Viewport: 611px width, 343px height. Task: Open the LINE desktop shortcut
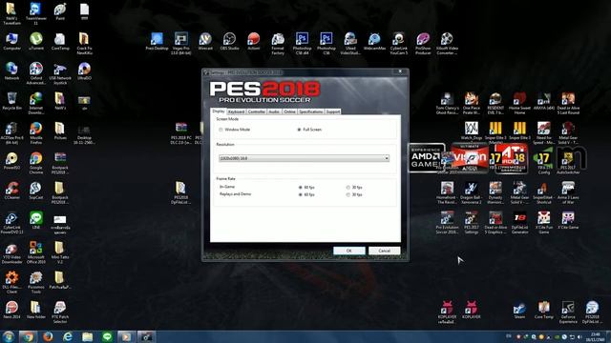pos(36,220)
